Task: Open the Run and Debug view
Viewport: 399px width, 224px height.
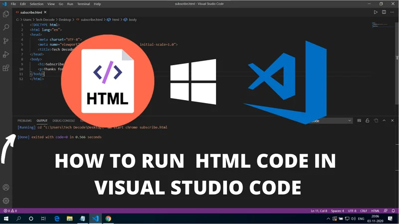Action: tap(6, 55)
